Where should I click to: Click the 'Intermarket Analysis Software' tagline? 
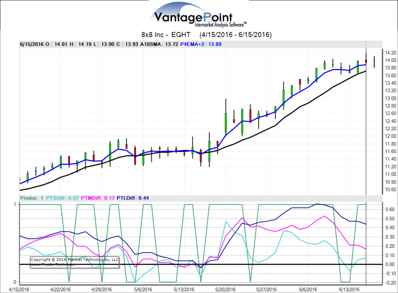point(221,24)
